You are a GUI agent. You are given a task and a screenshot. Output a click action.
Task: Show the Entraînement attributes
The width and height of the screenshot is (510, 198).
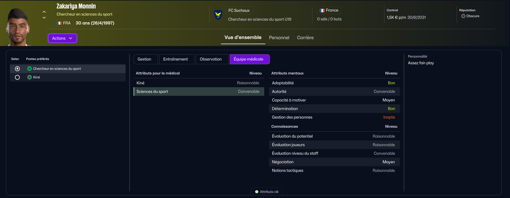coord(176,59)
